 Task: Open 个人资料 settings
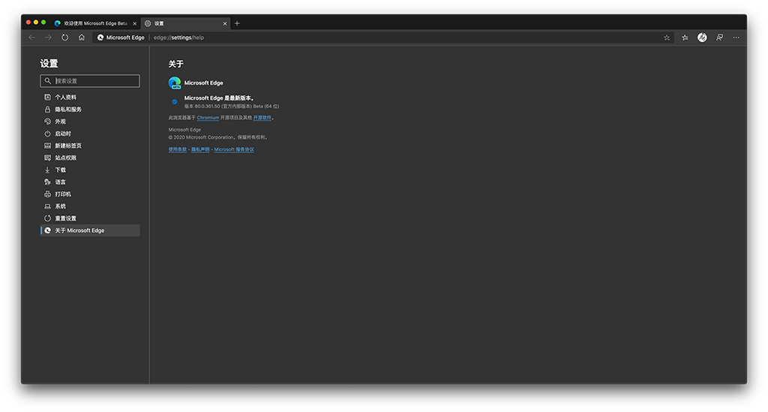click(90, 97)
